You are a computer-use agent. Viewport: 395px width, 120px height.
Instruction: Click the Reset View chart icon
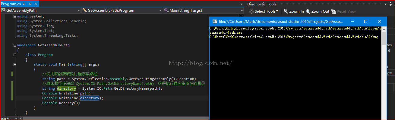click(333, 11)
